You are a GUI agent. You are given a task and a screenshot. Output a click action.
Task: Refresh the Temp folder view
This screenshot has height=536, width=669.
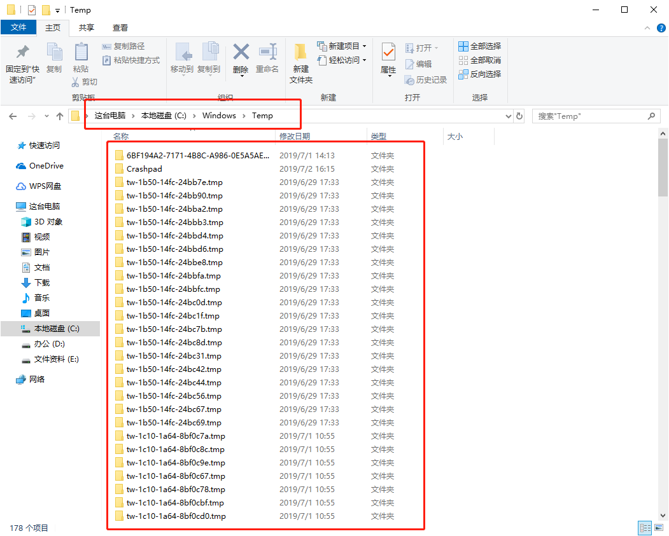[519, 116]
